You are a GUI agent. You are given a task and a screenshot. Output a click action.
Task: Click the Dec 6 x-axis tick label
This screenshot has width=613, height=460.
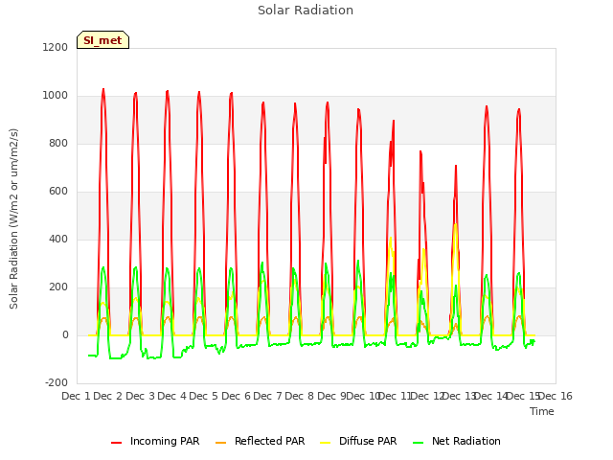pos(236,396)
